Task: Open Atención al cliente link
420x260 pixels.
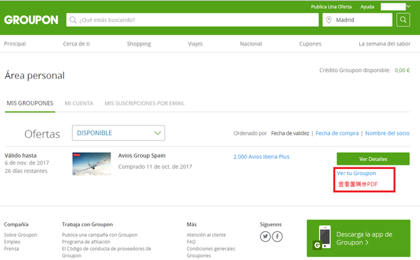Action: click(206, 235)
